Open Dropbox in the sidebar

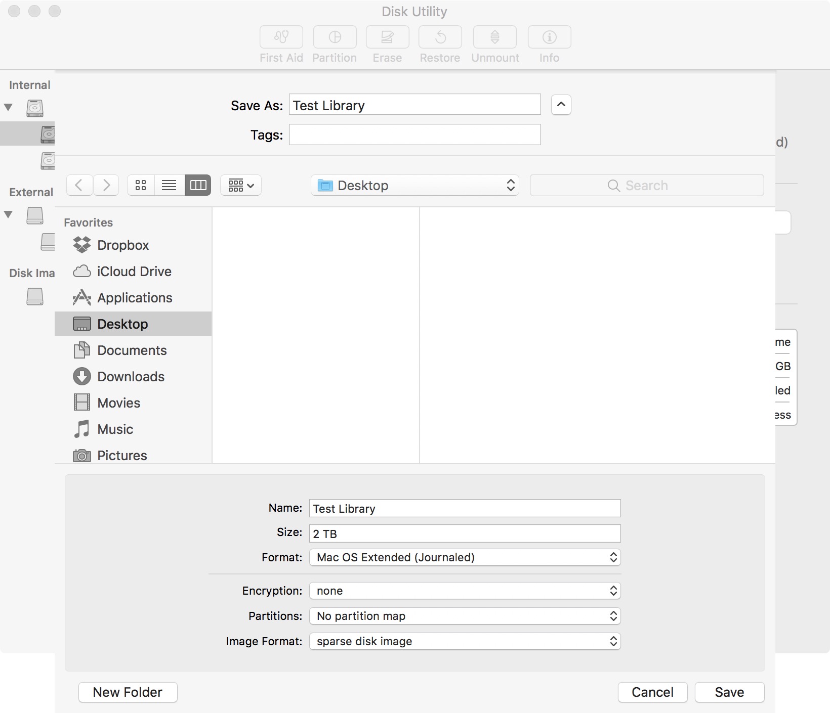click(x=123, y=245)
